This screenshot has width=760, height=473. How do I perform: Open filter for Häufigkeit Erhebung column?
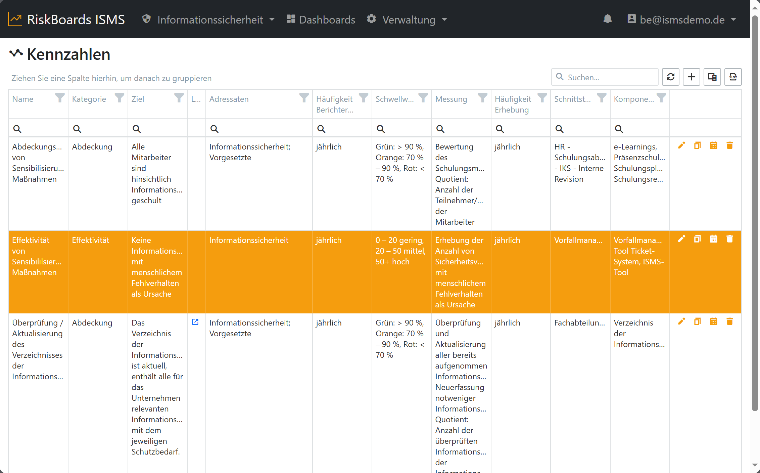pyautogui.click(x=542, y=98)
